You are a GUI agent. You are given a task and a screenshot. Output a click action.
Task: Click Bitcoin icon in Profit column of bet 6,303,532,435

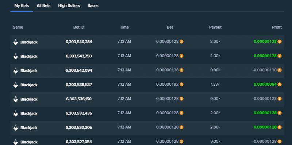pos(279,113)
